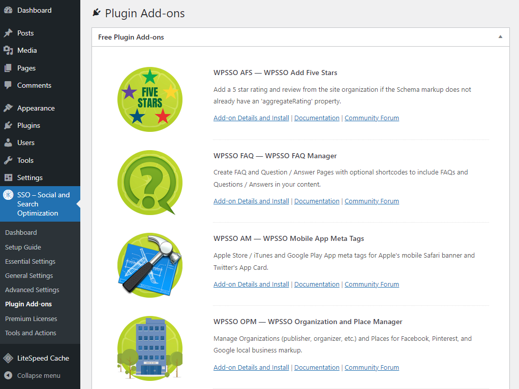
Task: Open Documentation link for WPSSO FAQ
Action: 317,201
